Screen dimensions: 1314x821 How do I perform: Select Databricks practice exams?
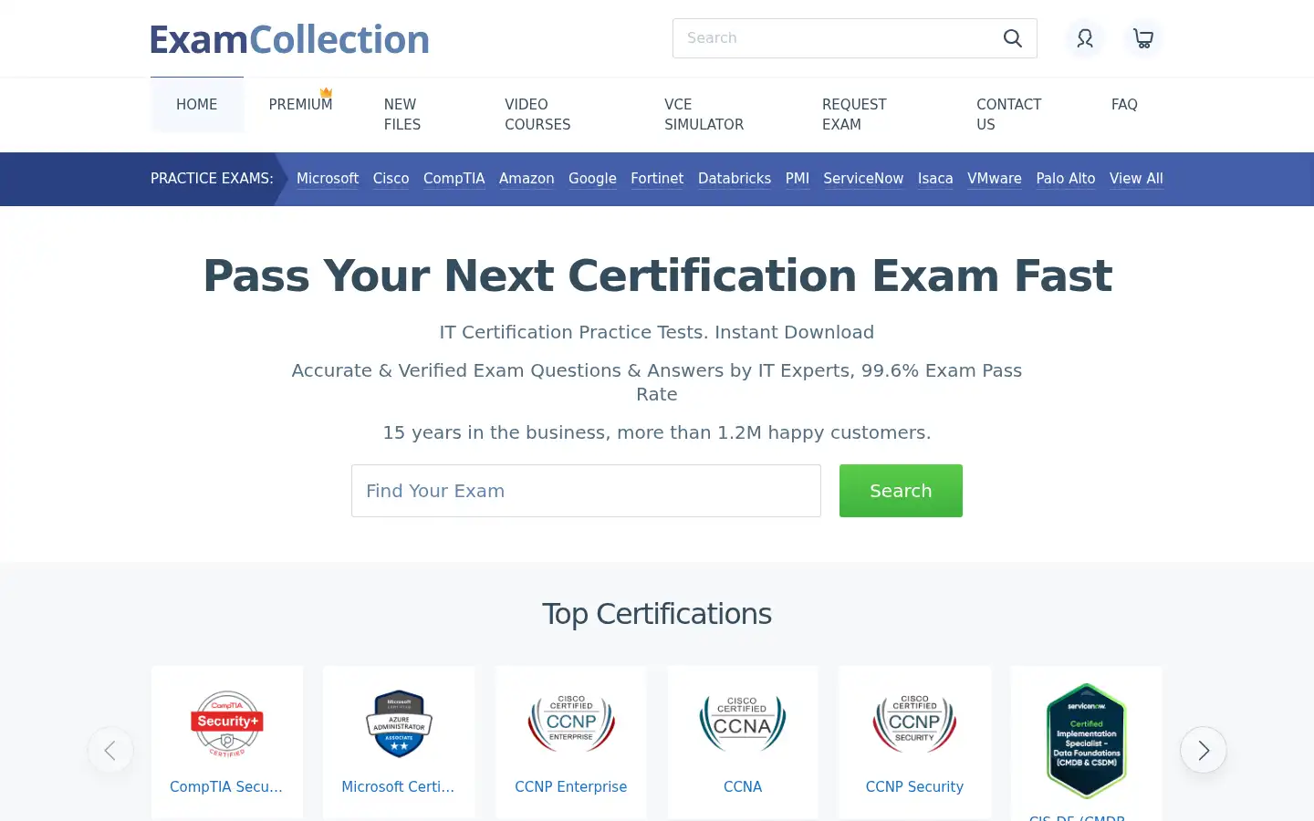[735, 179]
